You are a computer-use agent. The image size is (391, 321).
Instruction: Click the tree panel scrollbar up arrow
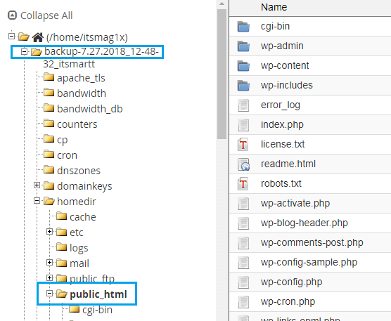[x=222, y=4]
